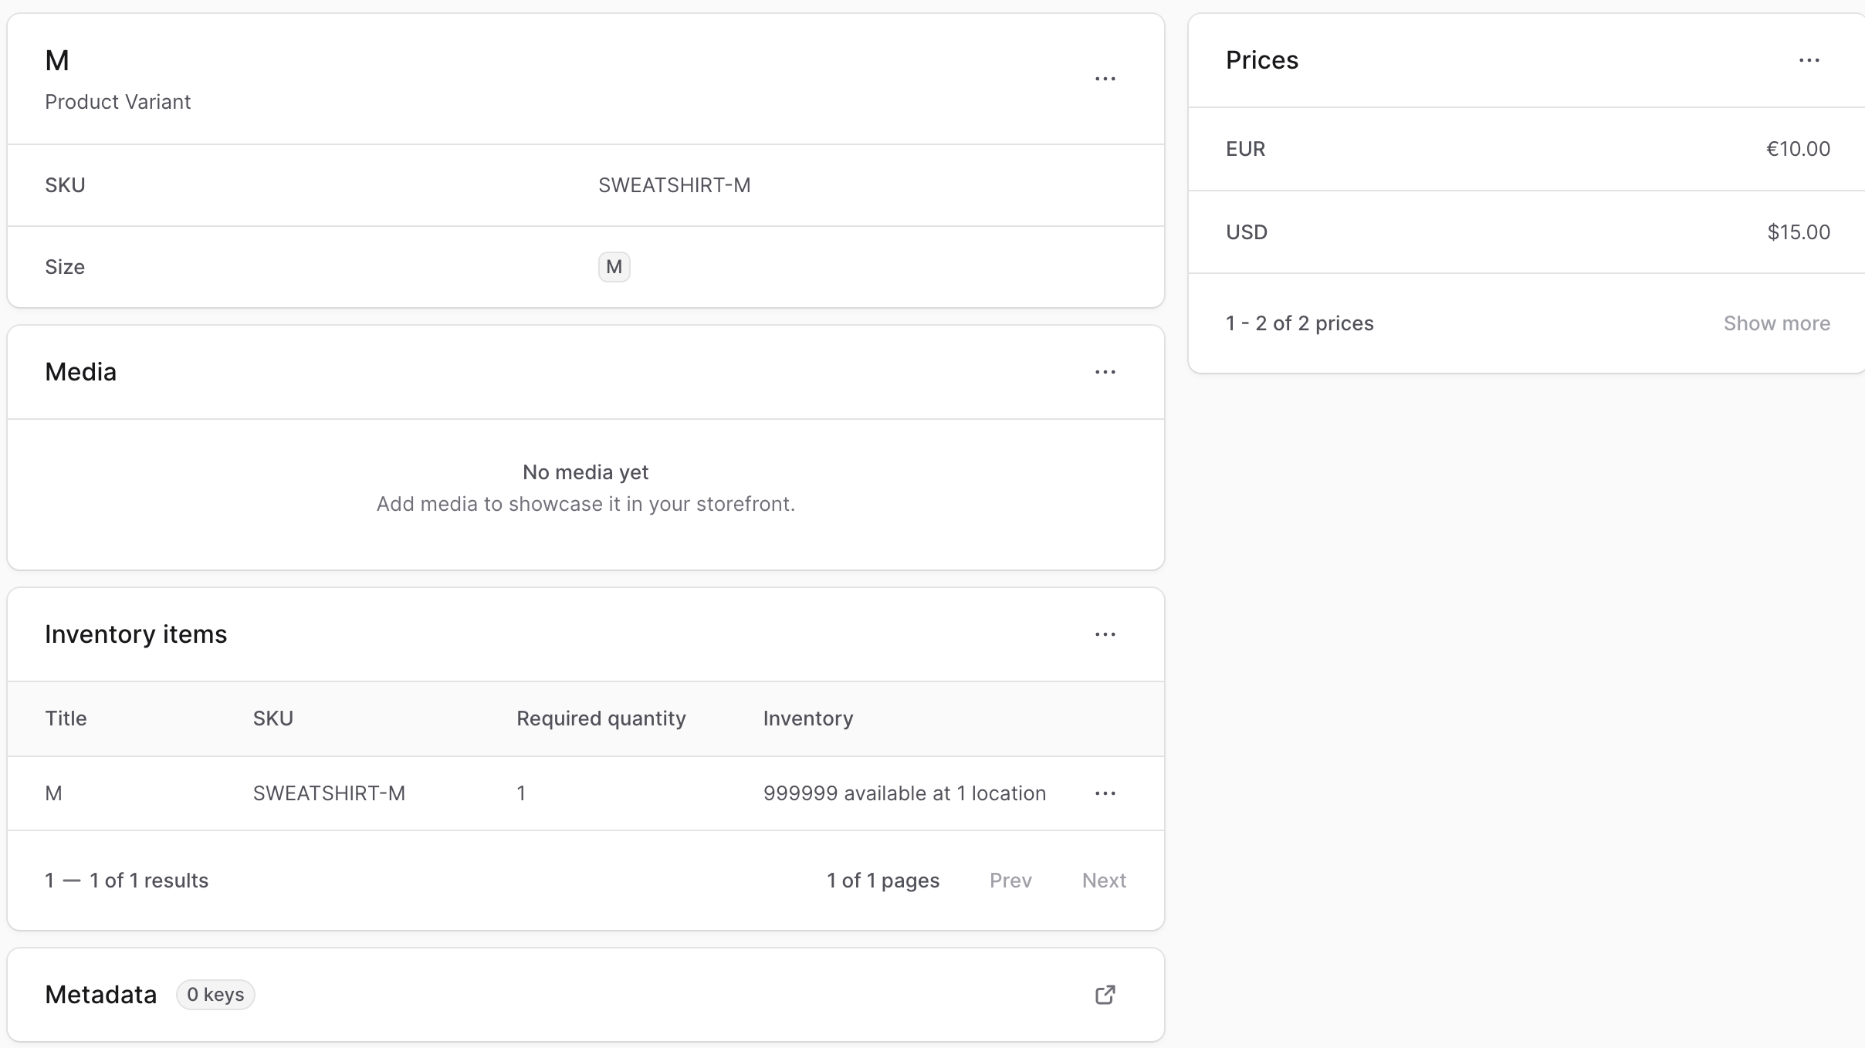Go to the Prev inventory page
1865x1048 pixels.
[1010, 881]
